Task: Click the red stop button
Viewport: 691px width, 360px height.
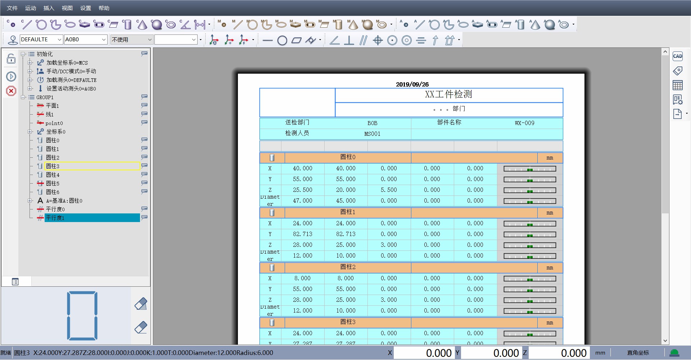Action: 11,91
